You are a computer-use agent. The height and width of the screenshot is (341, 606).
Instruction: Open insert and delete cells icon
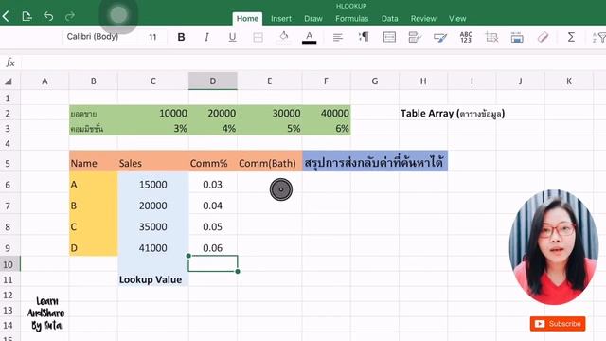tap(491, 37)
